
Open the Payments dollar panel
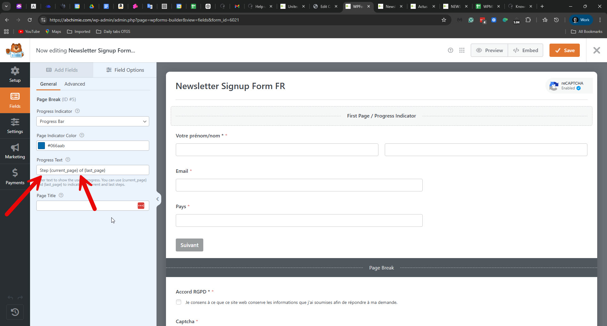pos(15,177)
